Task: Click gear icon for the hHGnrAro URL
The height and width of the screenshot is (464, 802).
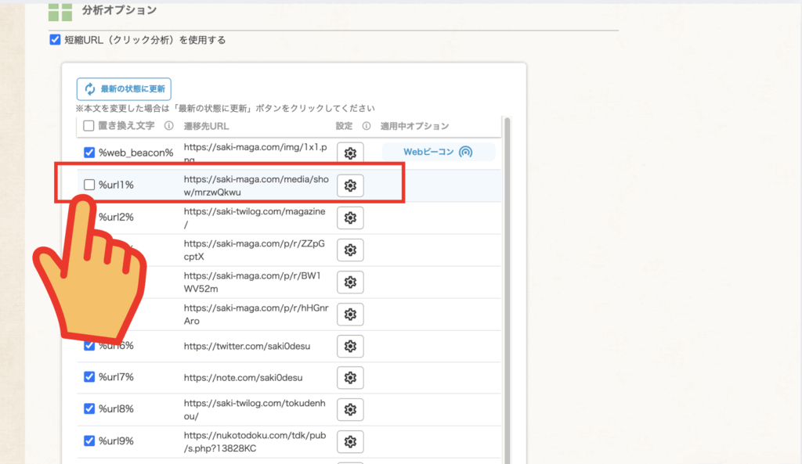Action: pos(350,314)
